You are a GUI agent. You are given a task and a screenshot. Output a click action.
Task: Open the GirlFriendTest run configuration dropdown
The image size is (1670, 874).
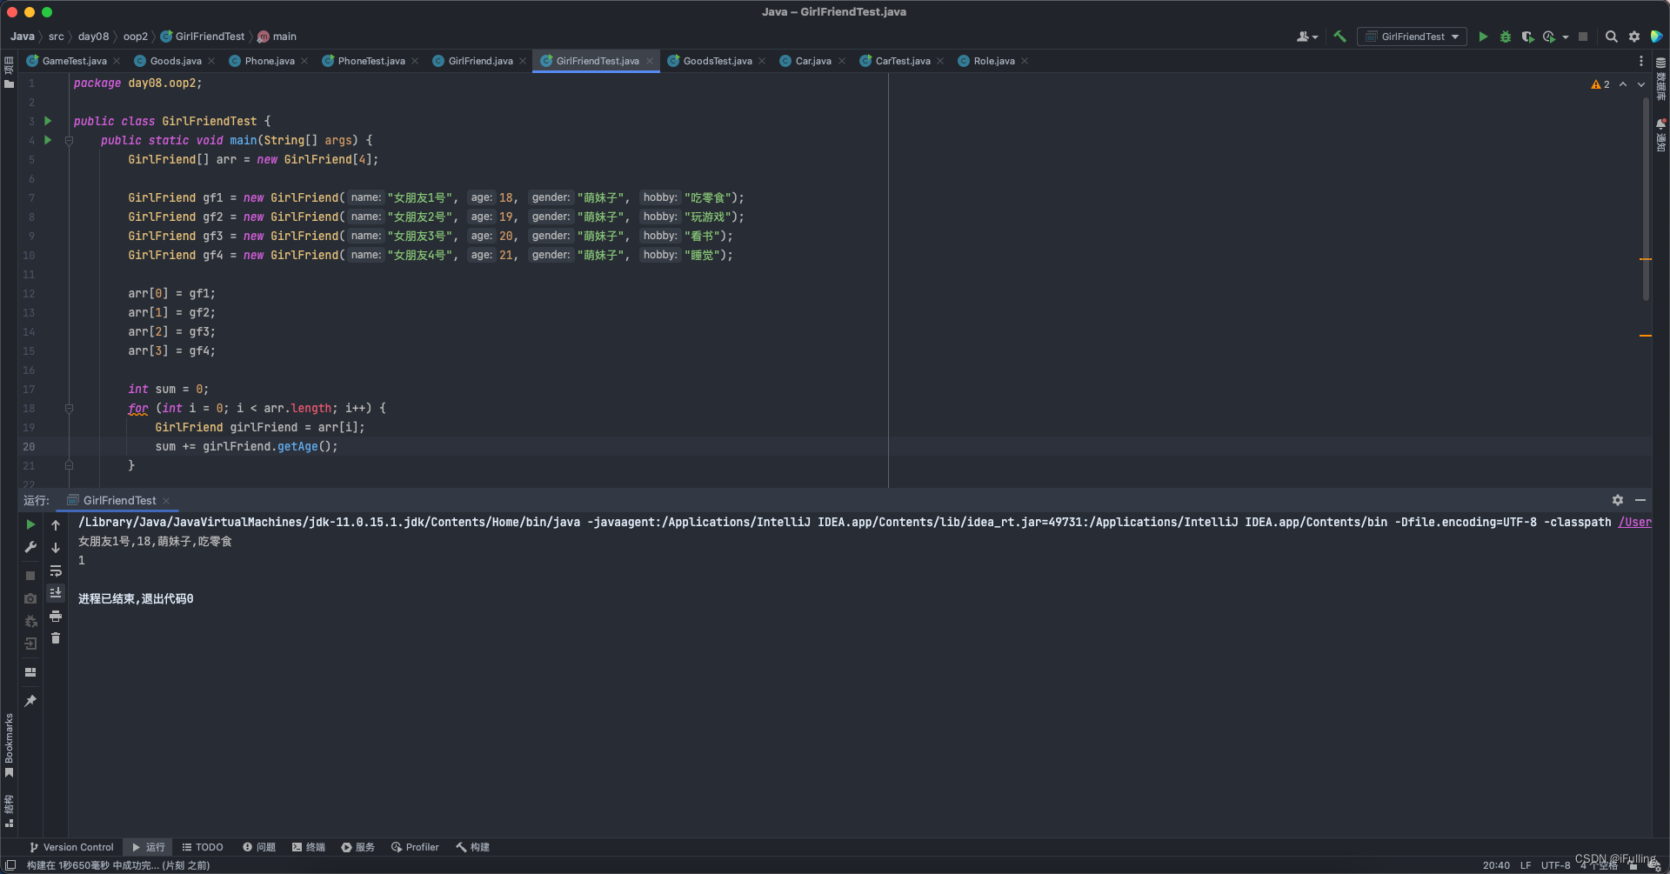(1412, 37)
